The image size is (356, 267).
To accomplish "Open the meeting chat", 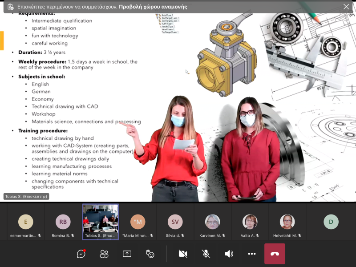I will [81, 254].
